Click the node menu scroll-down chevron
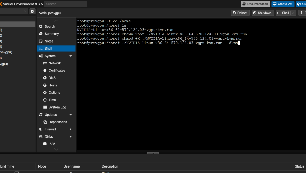The image size is (306, 173). (x=56, y=150)
